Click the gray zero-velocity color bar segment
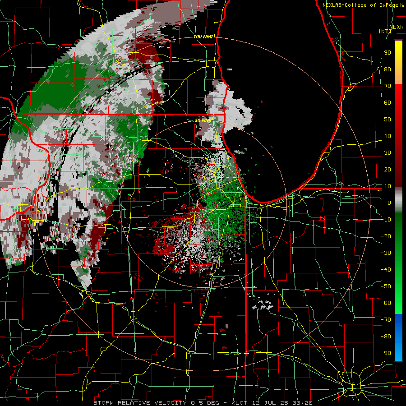Viewport: 406px width, 406px height. point(398,200)
